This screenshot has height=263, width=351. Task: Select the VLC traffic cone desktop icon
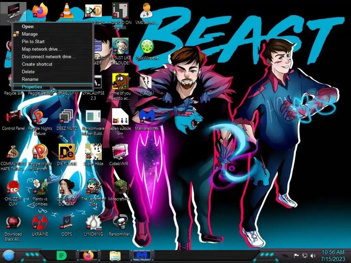(67, 11)
